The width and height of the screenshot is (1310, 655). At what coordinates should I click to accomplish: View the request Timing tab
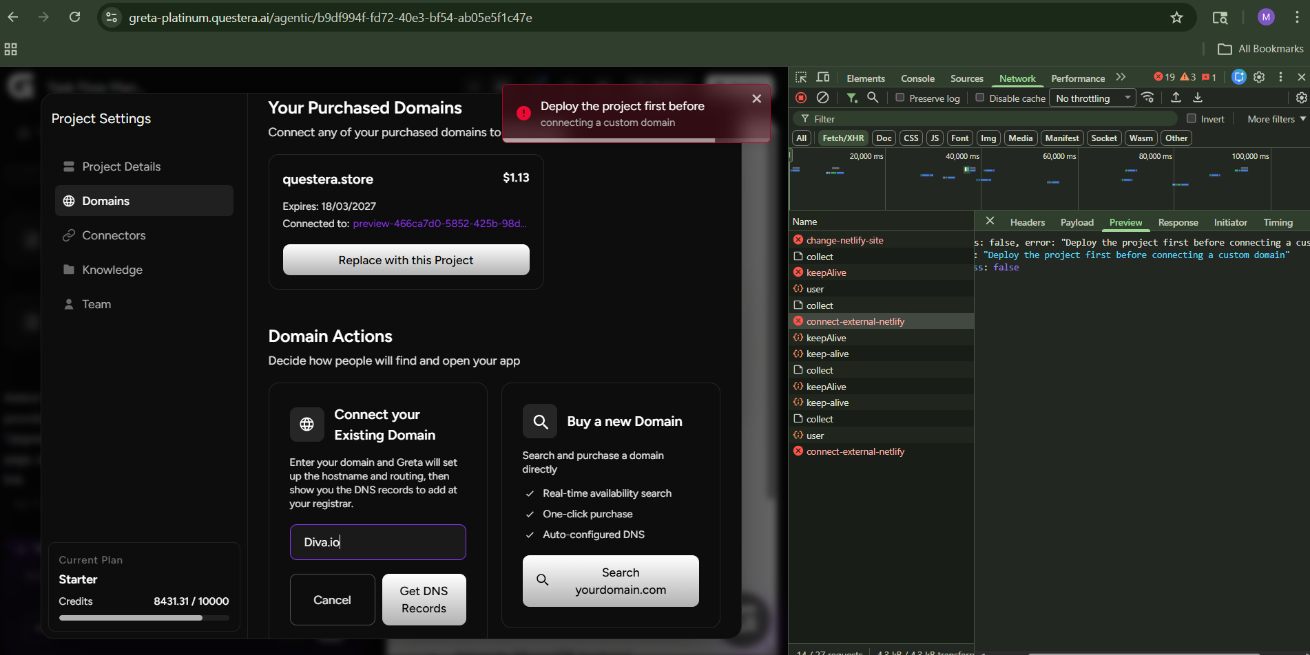(1278, 222)
